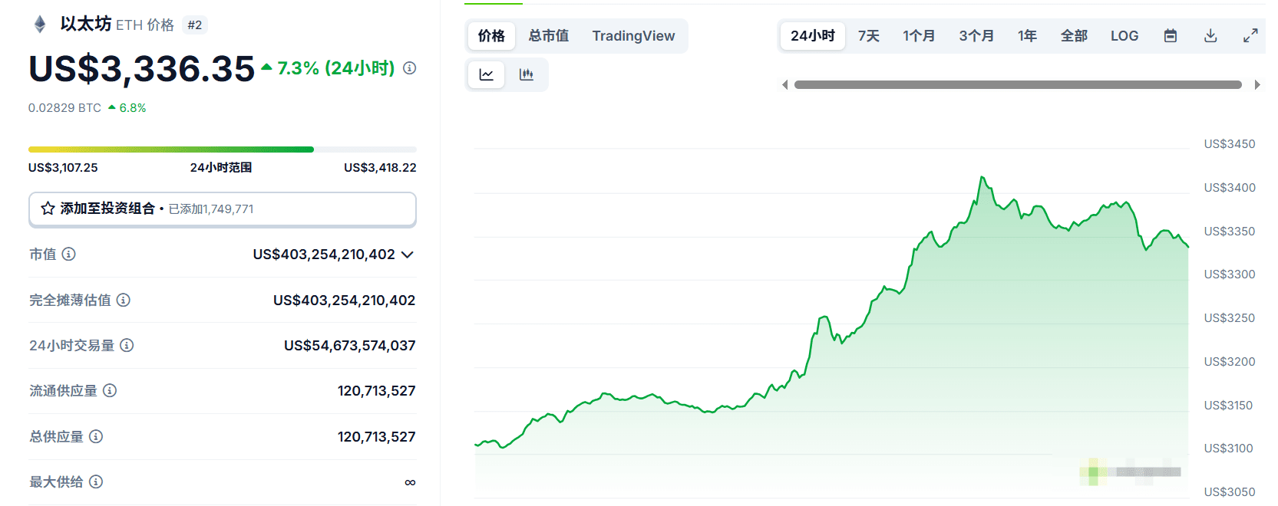1278x506 pixels.
Task: Open the info icon next to 流通供应量
Action: [110, 390]
